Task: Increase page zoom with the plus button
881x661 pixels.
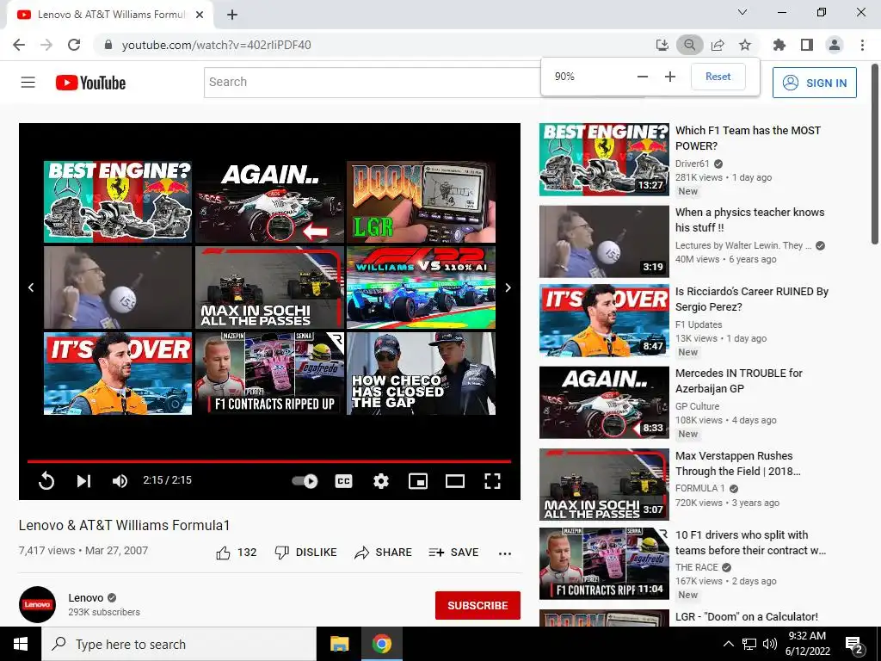Action: [669, 77]
